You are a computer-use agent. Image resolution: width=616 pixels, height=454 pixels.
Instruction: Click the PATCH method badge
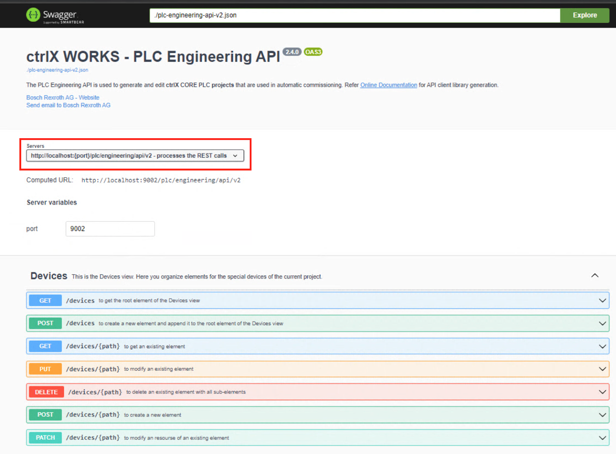tap(45, 438)
